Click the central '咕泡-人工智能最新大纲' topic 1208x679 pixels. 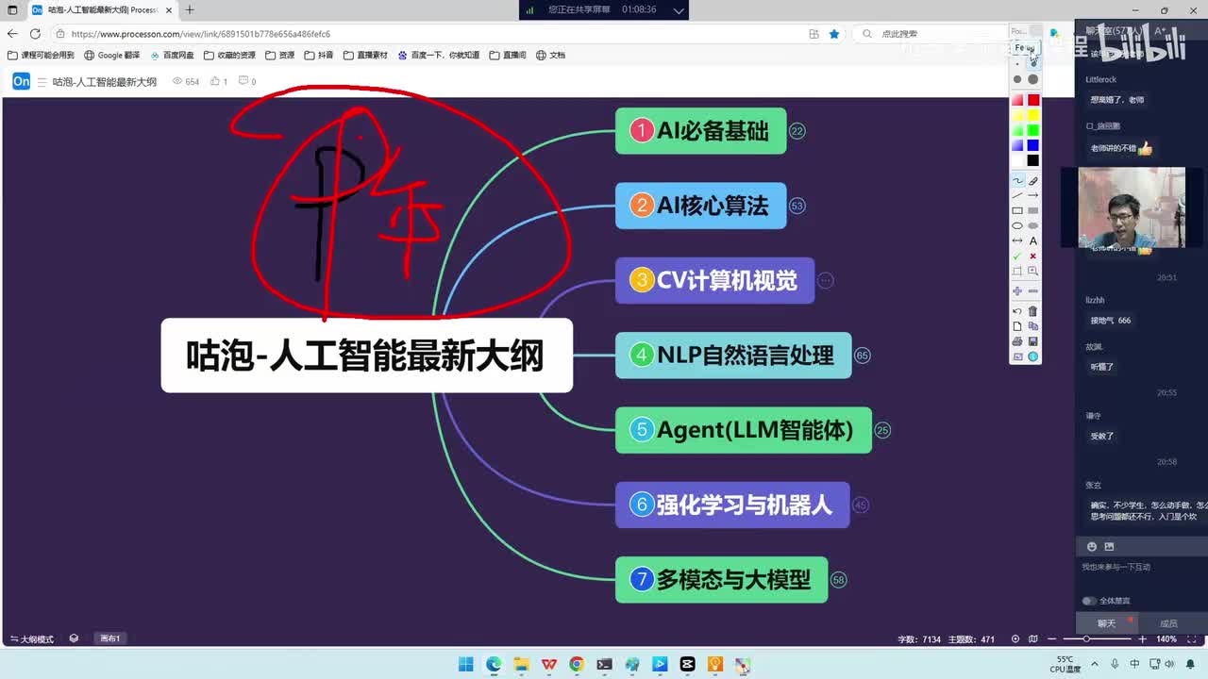(366, 356)
